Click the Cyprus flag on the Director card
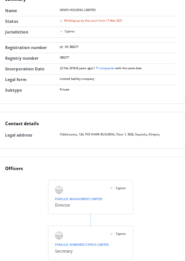185x261 pixels. point(111,188)
